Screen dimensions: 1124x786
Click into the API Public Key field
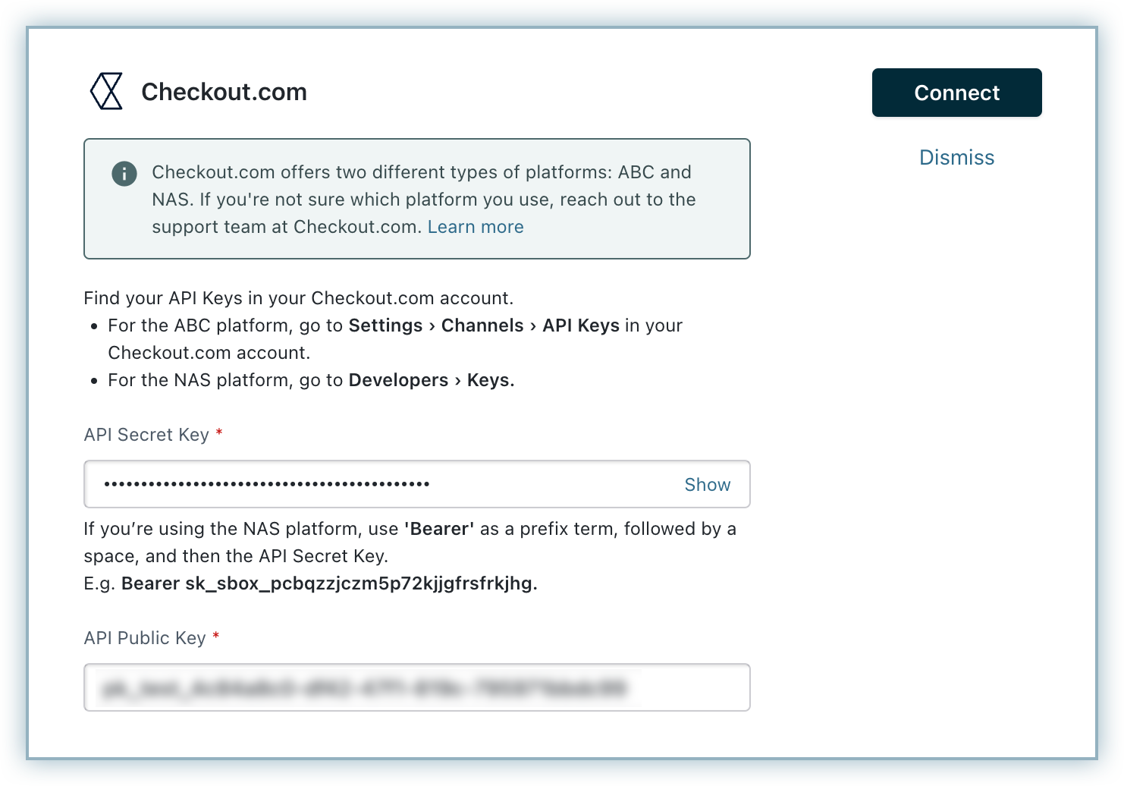[x=416, y=687]
